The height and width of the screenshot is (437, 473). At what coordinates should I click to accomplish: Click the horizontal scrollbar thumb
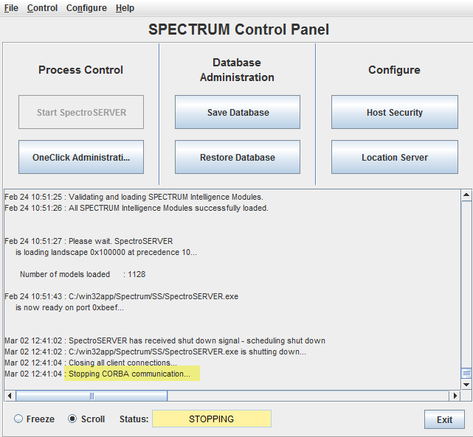[x=92, y=396]
